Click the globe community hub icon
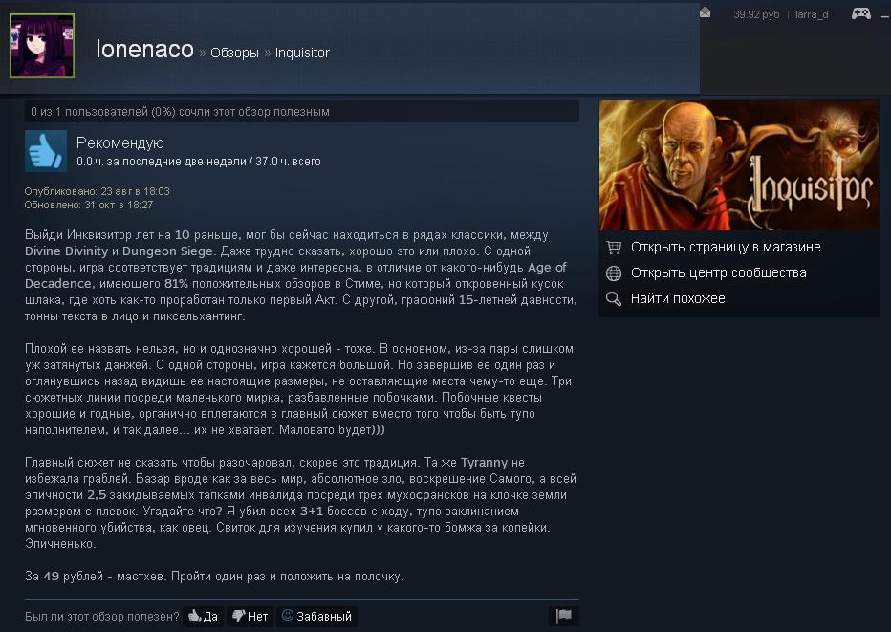The height and width of the screenshot is (632, 891). [614, 273]
